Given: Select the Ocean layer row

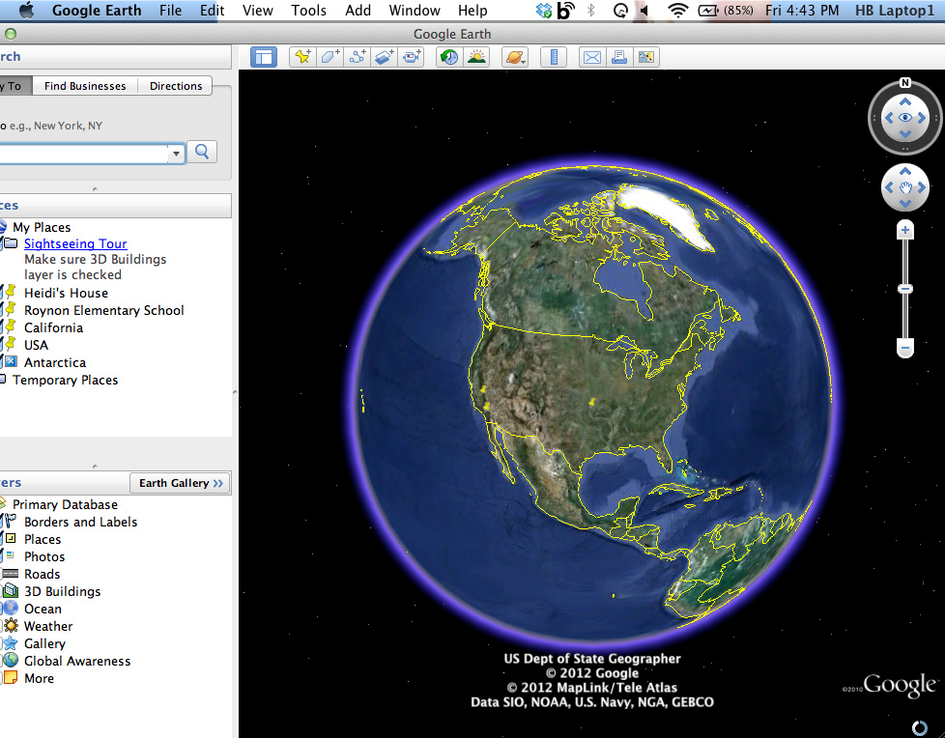Looking at the screenshot, I should 43,609.
